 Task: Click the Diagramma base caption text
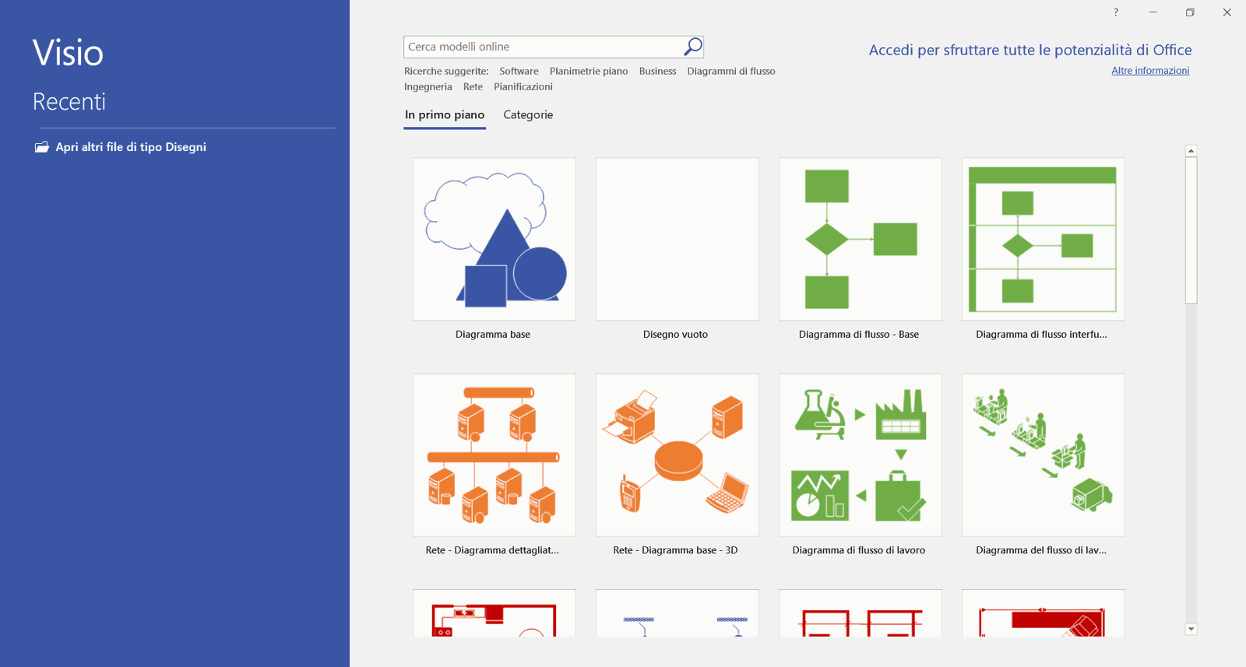(493, 335)
